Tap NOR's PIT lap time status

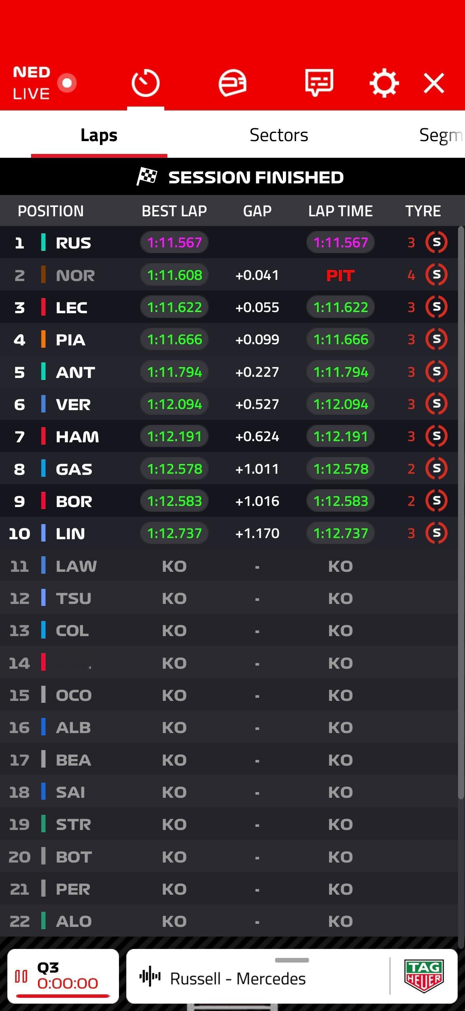click(x=340, y=276)
